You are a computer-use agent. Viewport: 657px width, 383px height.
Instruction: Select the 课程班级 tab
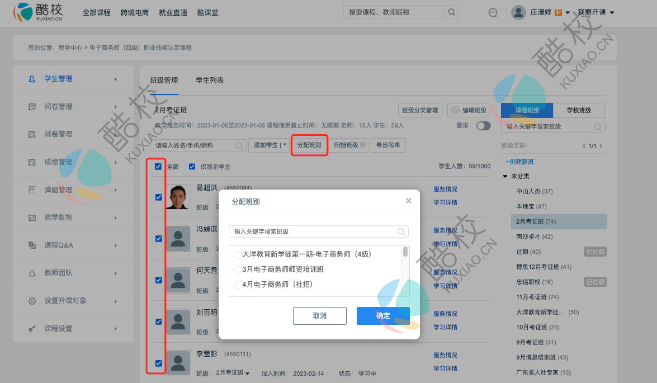[527, 110]
